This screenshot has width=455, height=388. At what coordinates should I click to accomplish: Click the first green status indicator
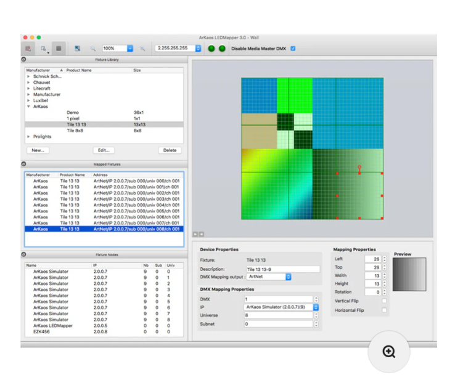(x=212, y=48)
